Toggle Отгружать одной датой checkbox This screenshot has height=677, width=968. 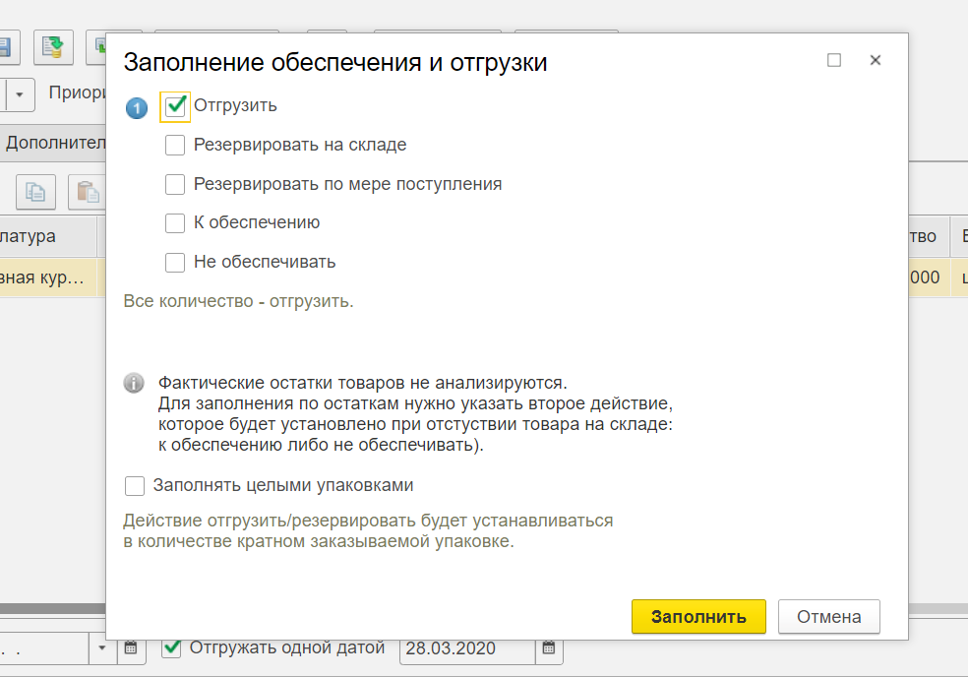172,647
